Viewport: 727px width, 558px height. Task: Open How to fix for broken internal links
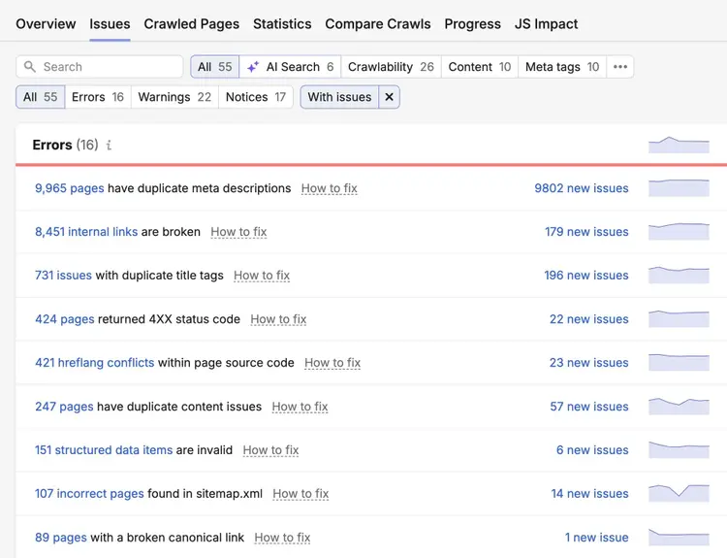(x=238, y=232)
